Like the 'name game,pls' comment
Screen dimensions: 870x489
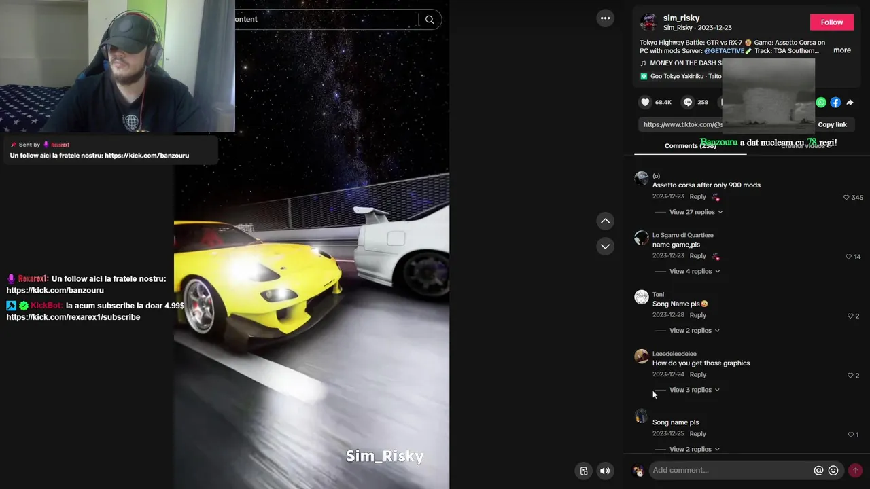tap(848, 257)
